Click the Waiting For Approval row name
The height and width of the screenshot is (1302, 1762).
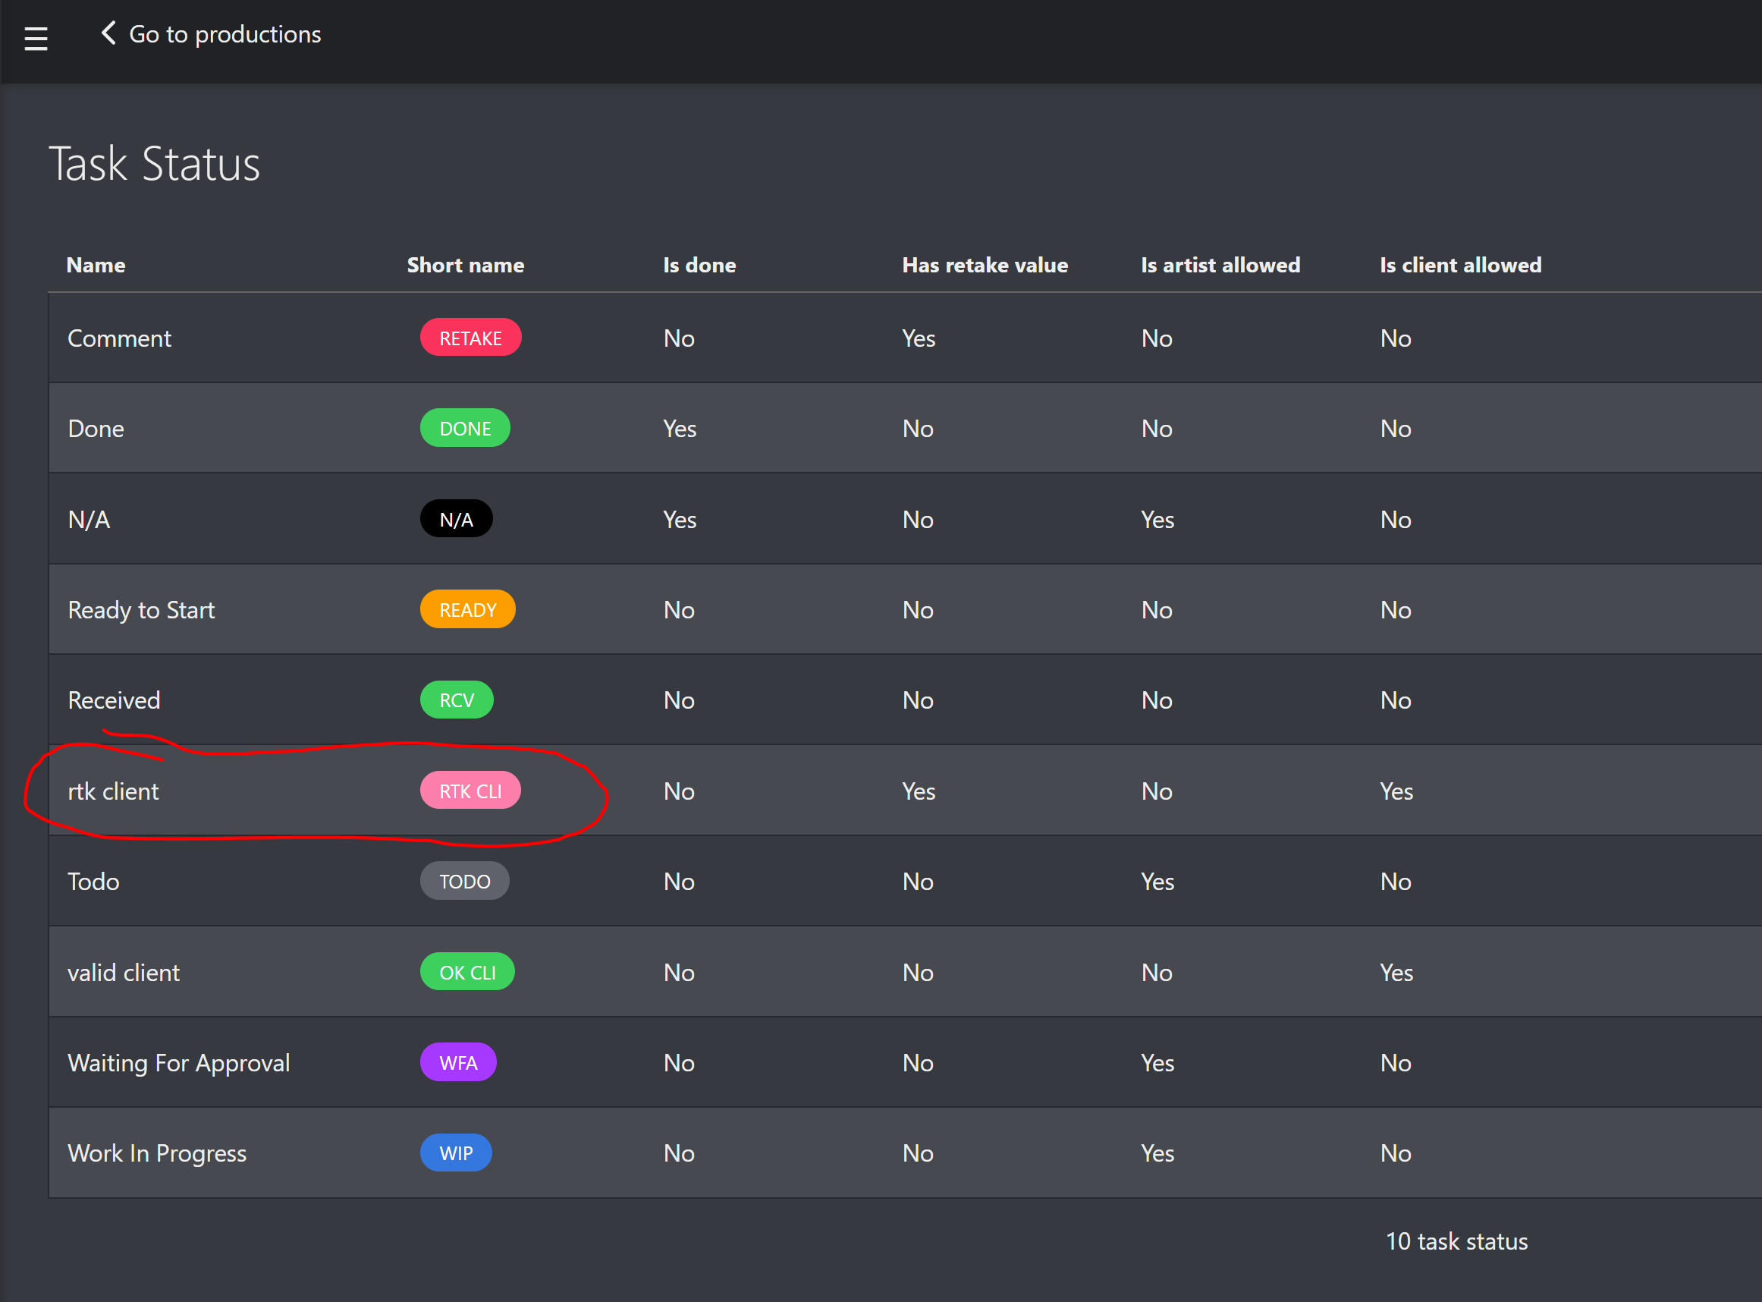coord(179,1062)
